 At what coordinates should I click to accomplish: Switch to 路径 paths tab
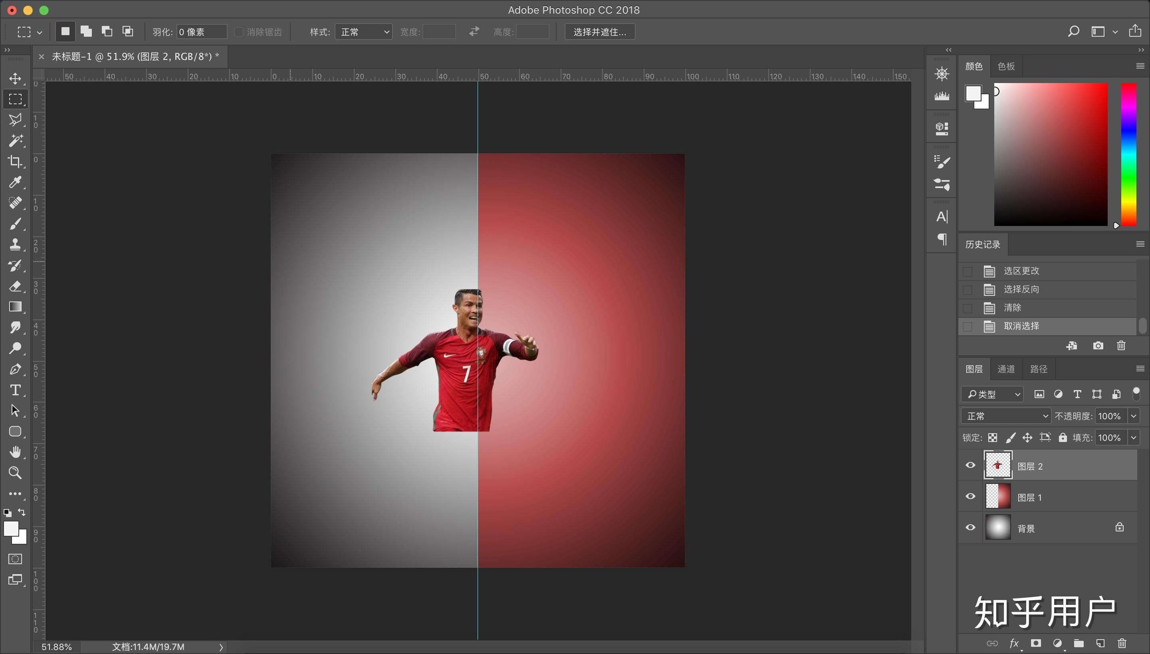click(1039, 369)
